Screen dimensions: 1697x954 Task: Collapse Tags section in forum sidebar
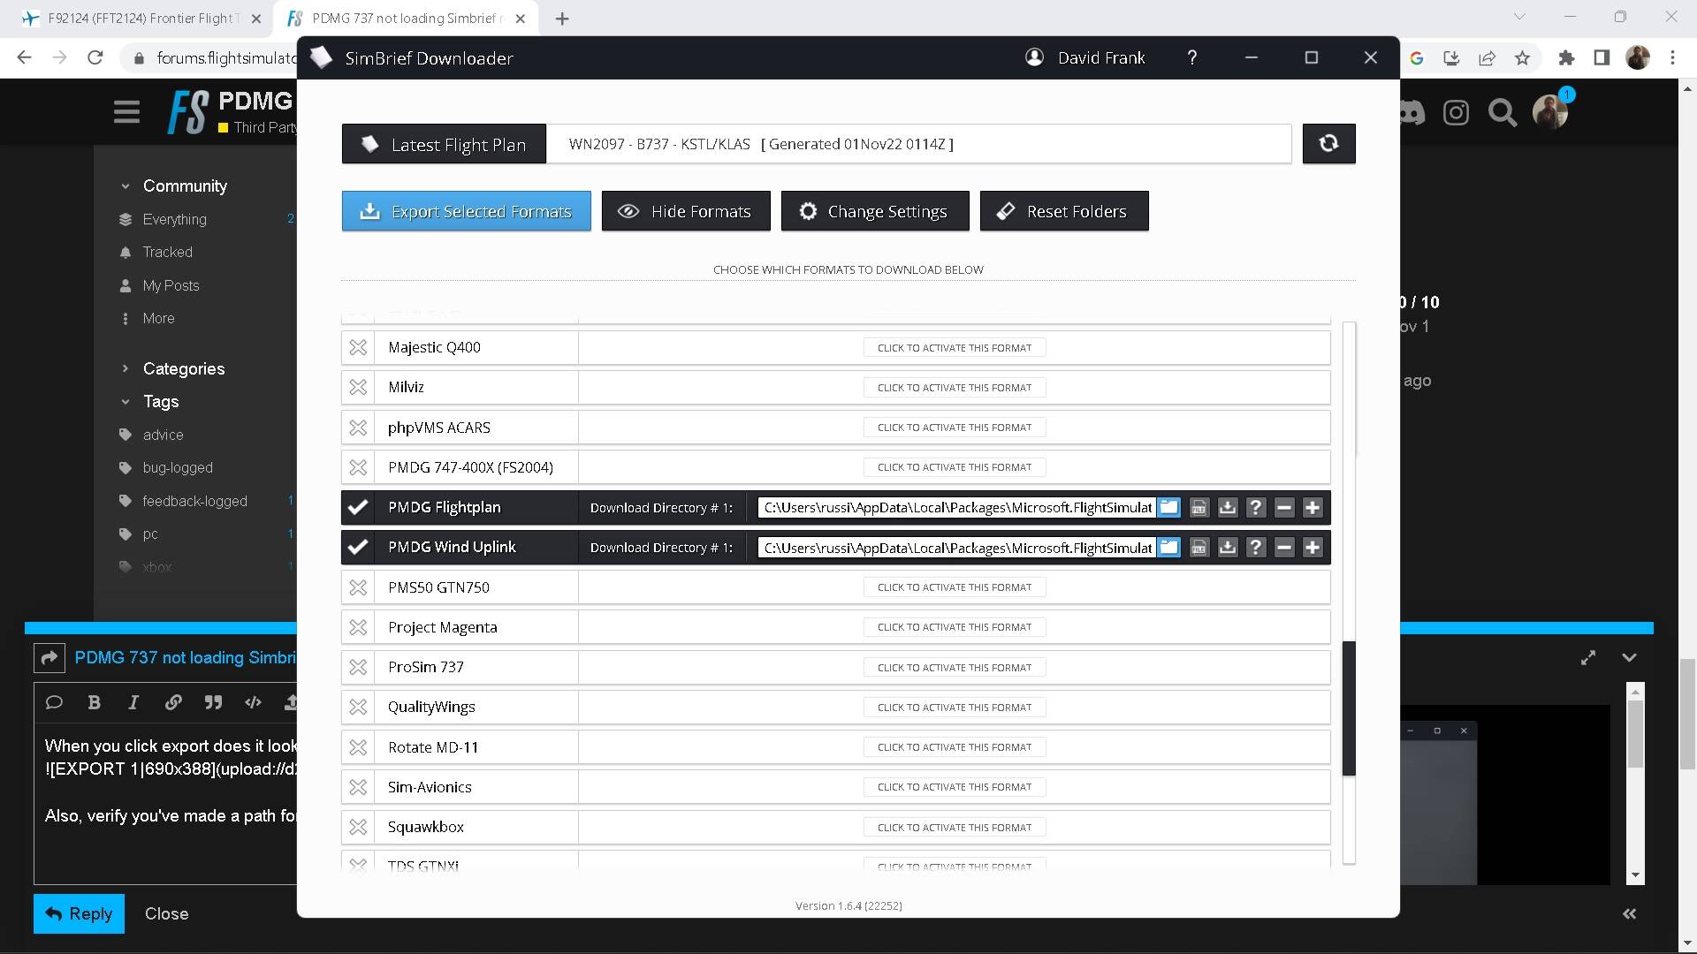pyautogui.click(x=126, y=401)
